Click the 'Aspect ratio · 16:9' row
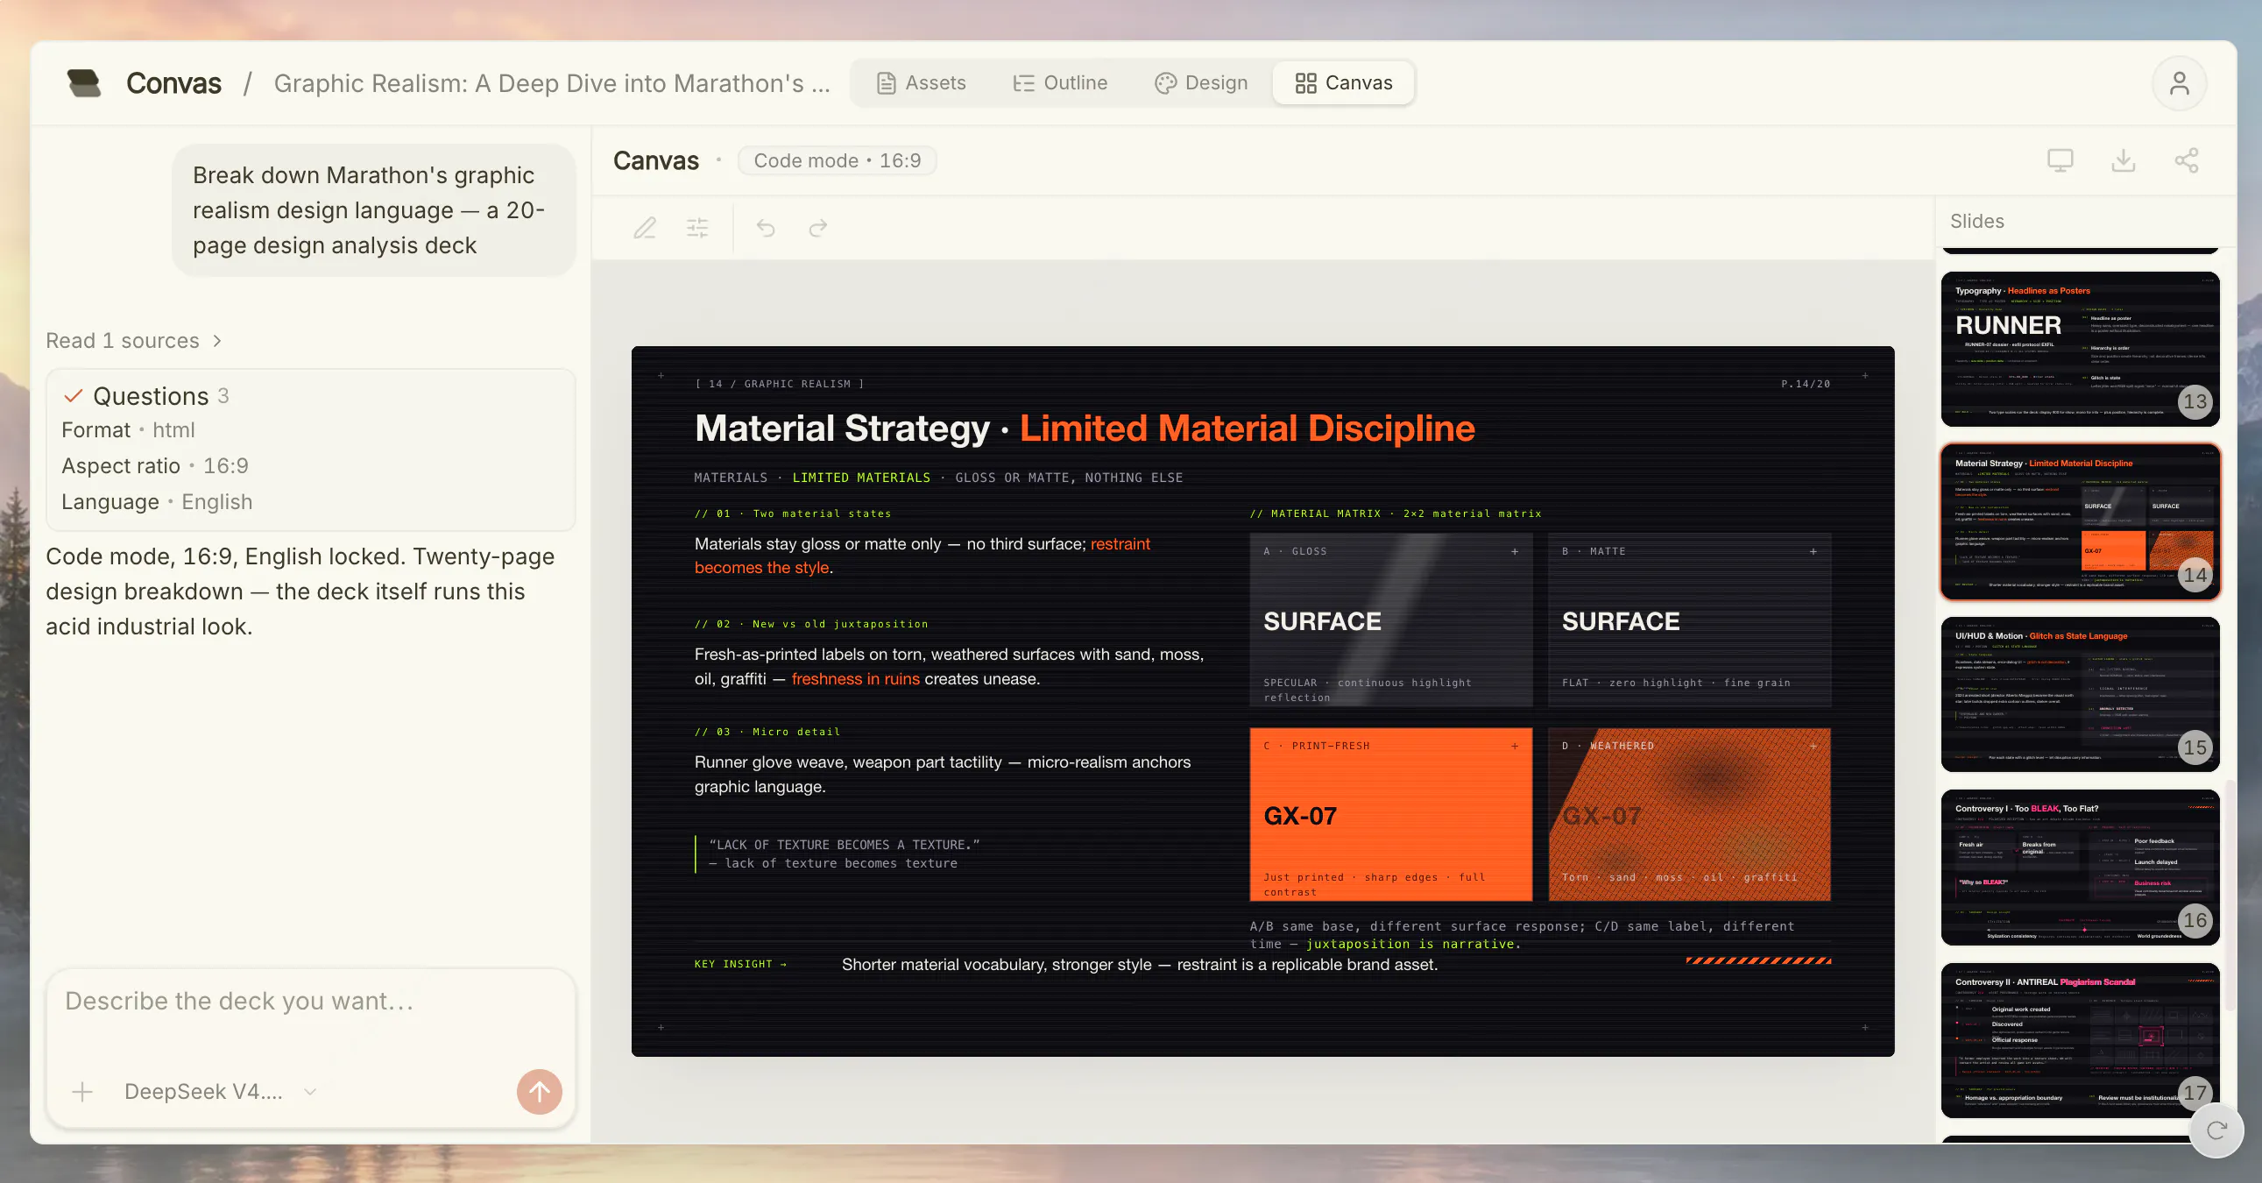This screenshot has width=2262, height=1183. [x=154, y=466]
